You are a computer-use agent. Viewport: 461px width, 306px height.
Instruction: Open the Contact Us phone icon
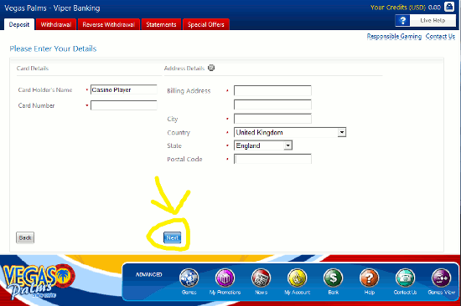(405, 278)
